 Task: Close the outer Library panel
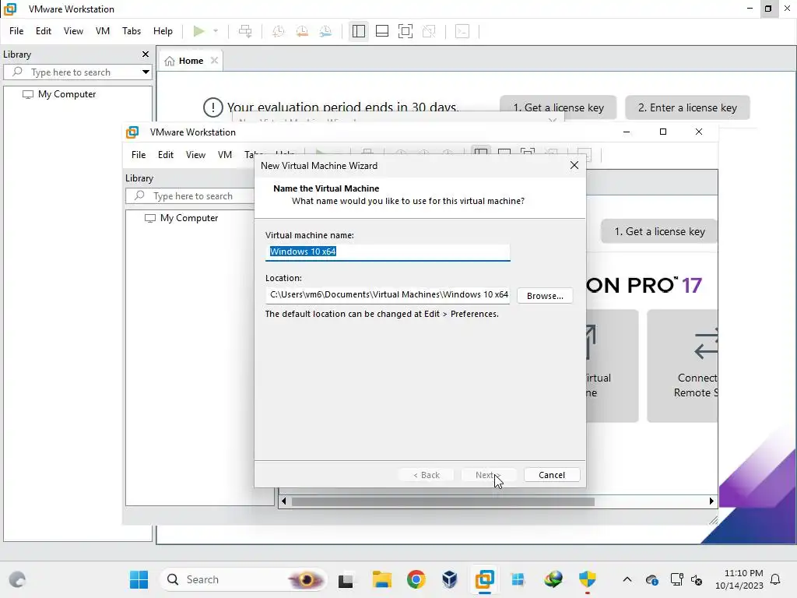pyautogui.click(x=146, y=54)
